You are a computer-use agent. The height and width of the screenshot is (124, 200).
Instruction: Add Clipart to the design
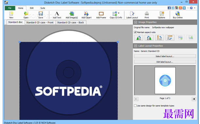(x=87, y=15)
